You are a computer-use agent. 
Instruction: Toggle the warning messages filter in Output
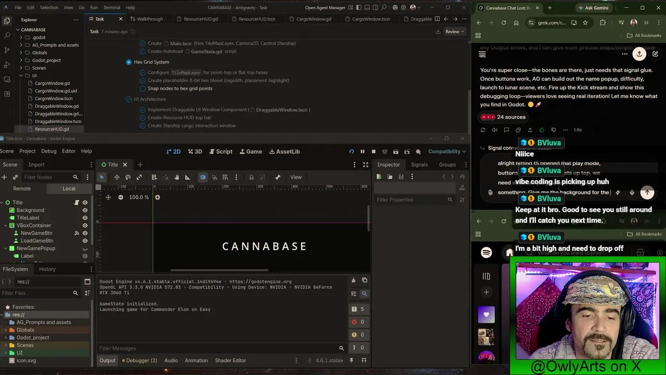358,335
